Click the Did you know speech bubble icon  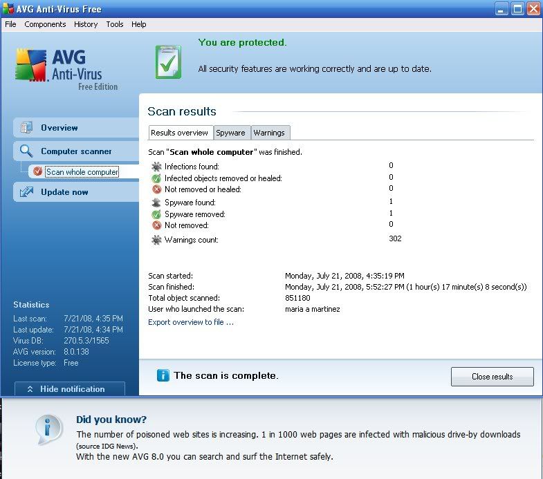[x=49, y=429]
